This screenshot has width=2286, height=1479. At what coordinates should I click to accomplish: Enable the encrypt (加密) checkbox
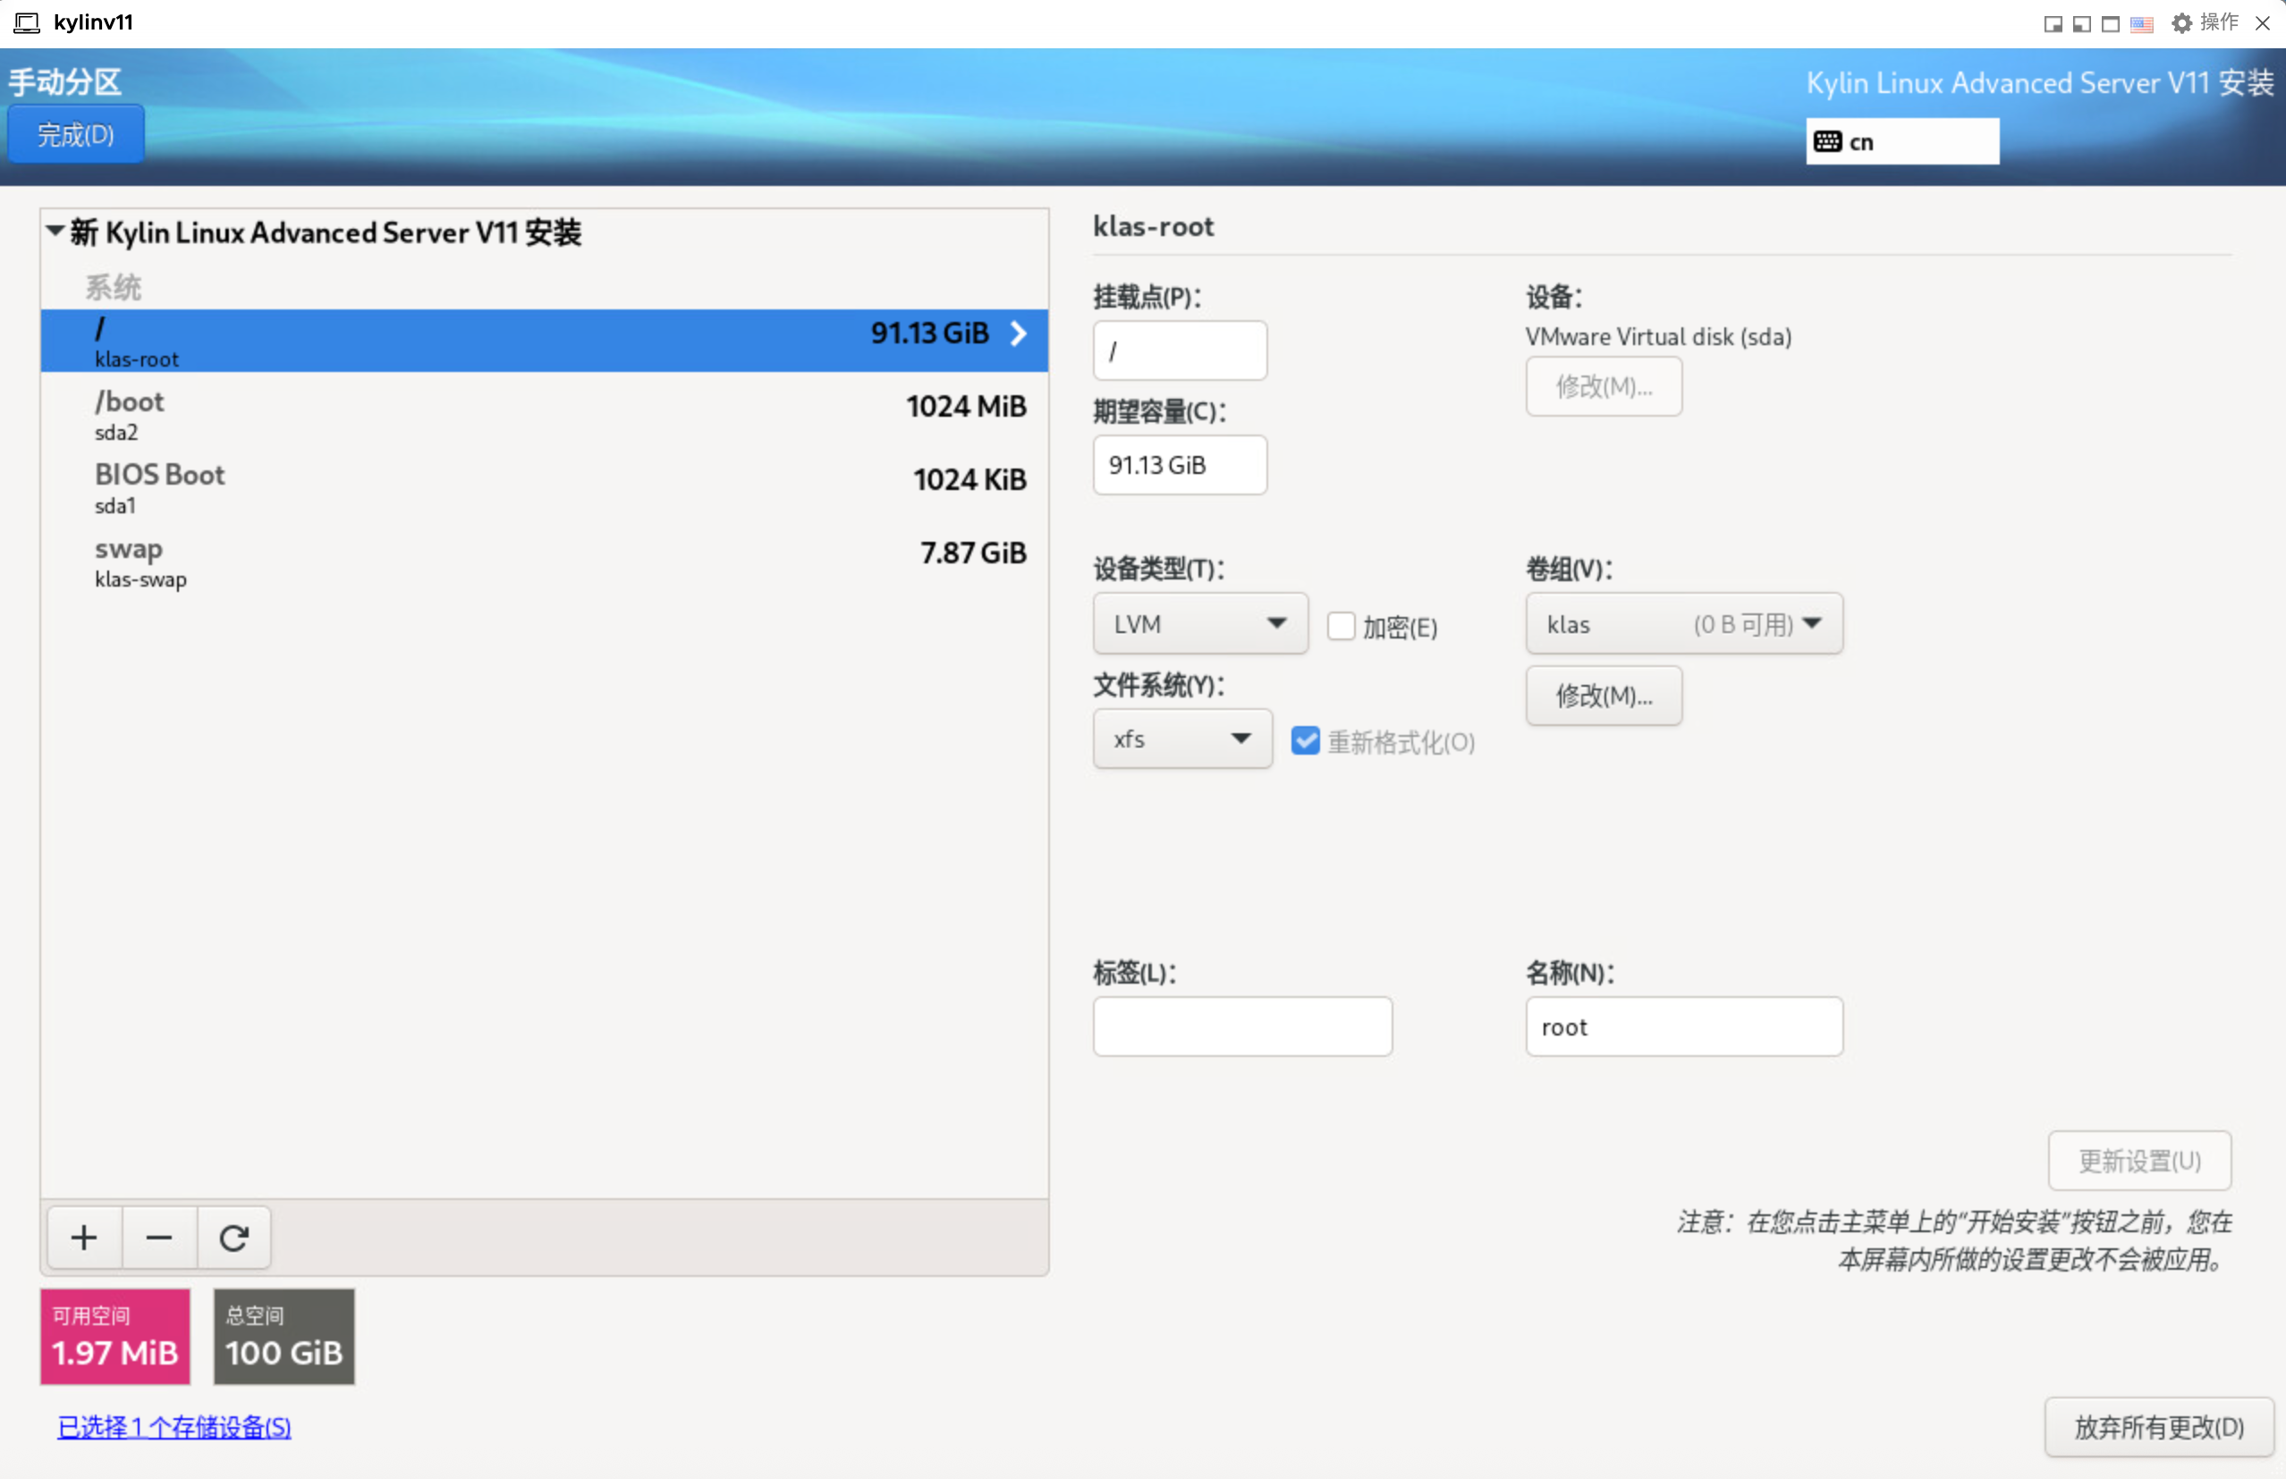tap(1340, 625)
